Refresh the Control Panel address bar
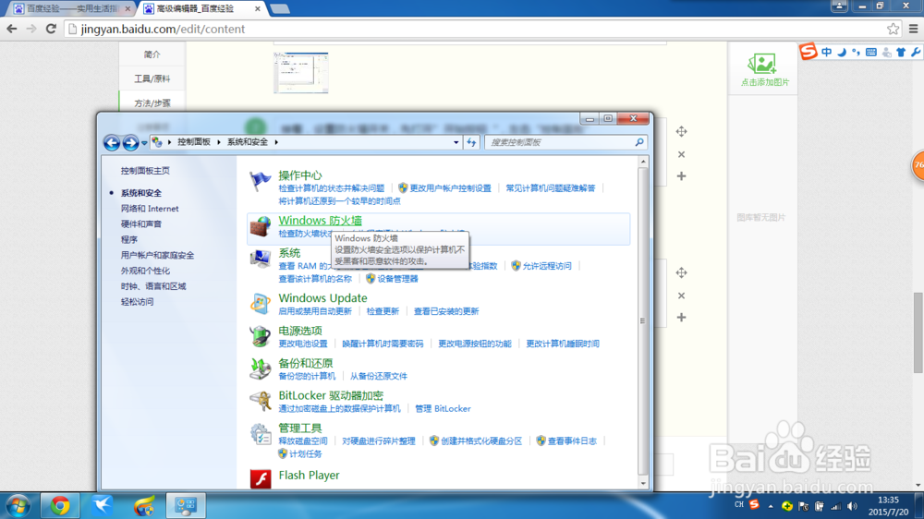 tap(471, 142)
